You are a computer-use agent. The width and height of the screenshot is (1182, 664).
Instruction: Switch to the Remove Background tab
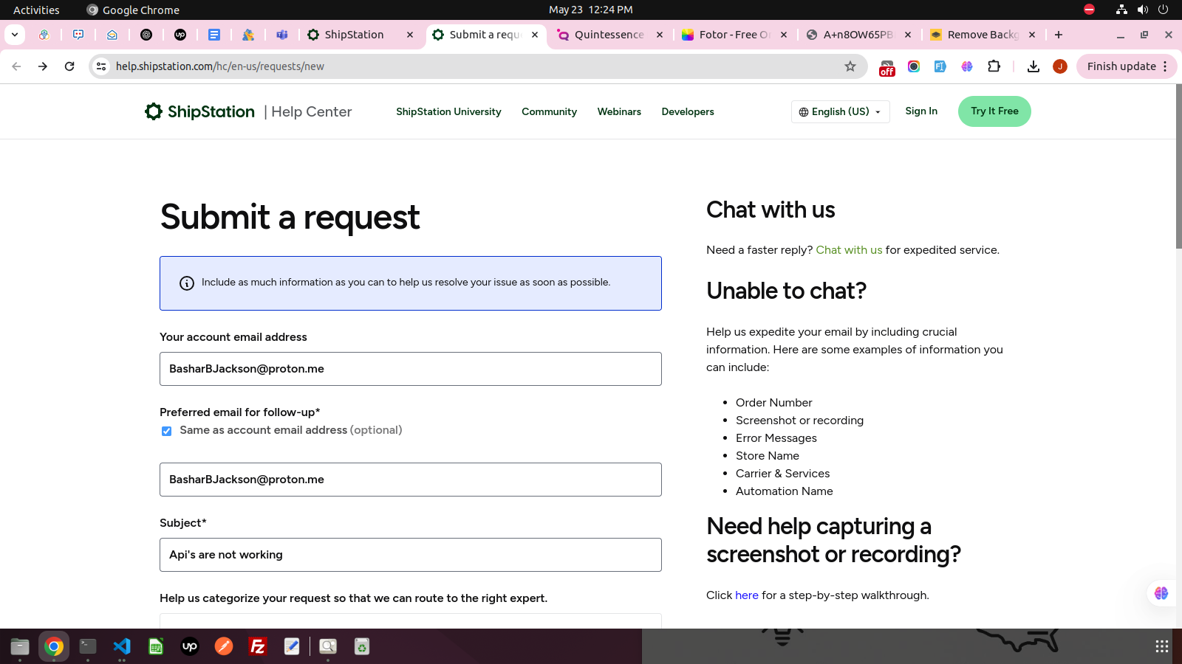point(981,35)
